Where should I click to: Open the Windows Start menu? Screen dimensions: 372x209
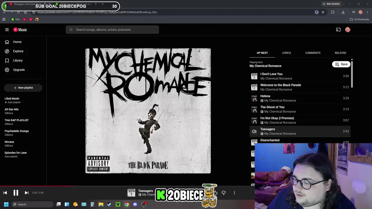[6, 204]
